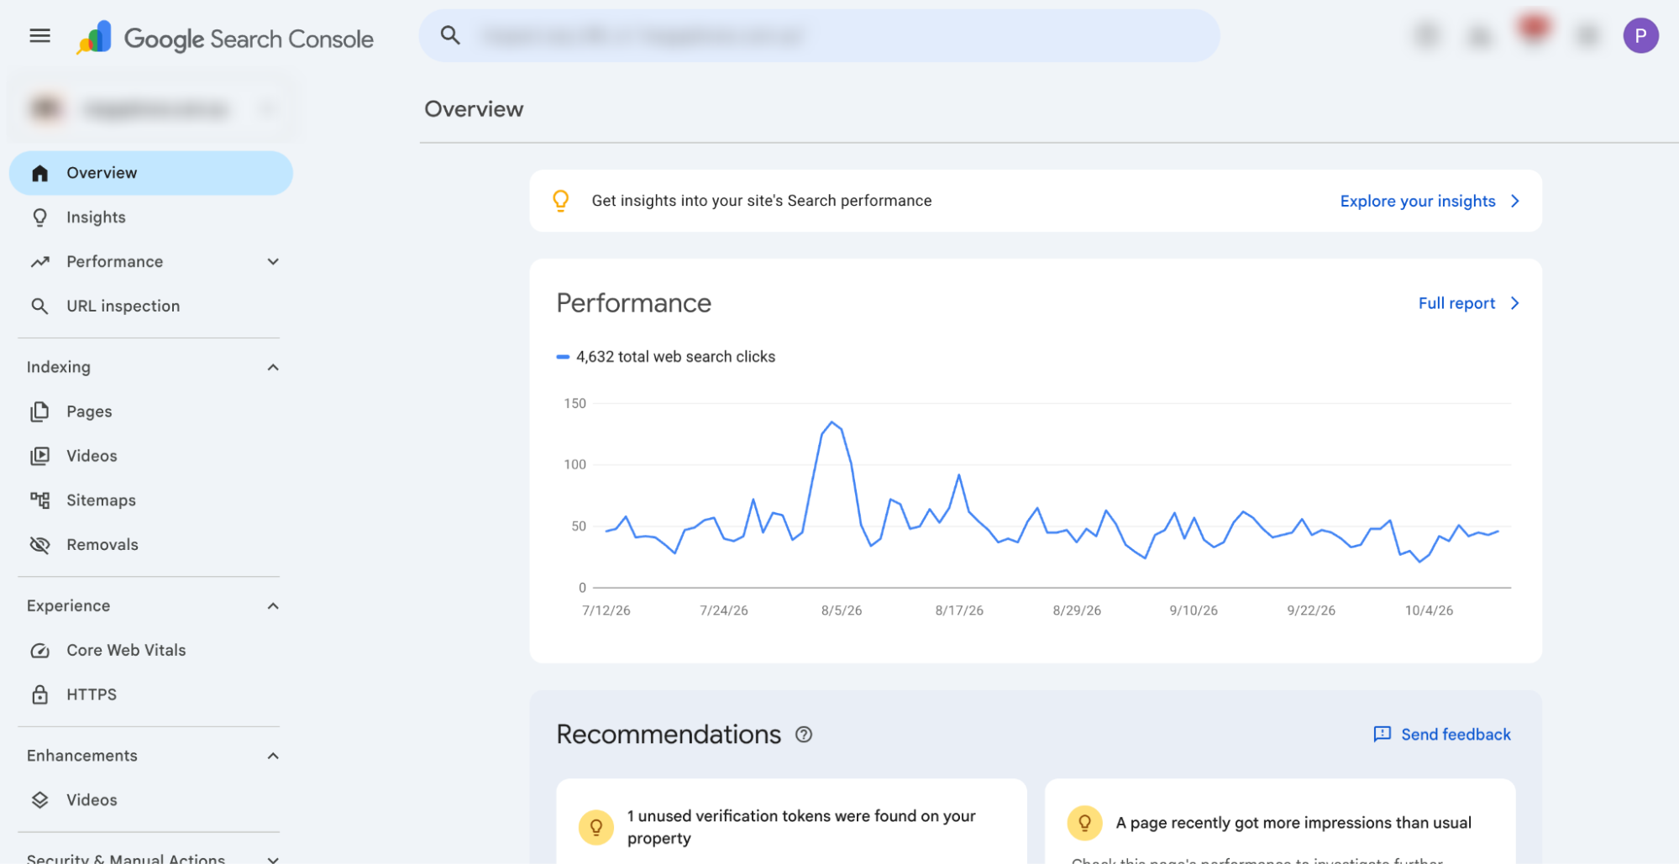The height and width of the screenshot is (864, 1679).
Task: Click the Overview page heading
Action: [x=474, y=109]
